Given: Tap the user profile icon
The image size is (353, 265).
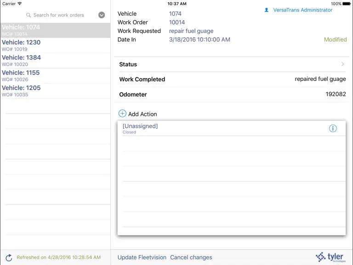Looking at the screenshot, I should pos(266,10).
